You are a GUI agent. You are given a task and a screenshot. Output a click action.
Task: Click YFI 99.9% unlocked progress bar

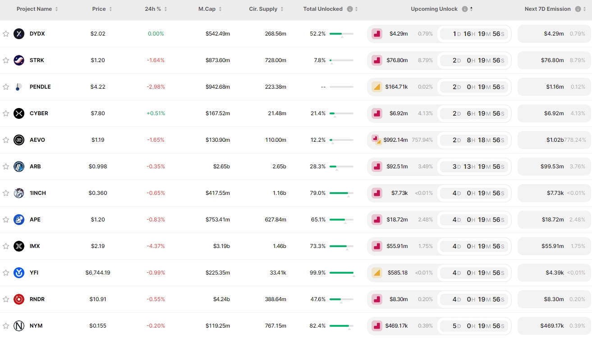pos(341,273)
